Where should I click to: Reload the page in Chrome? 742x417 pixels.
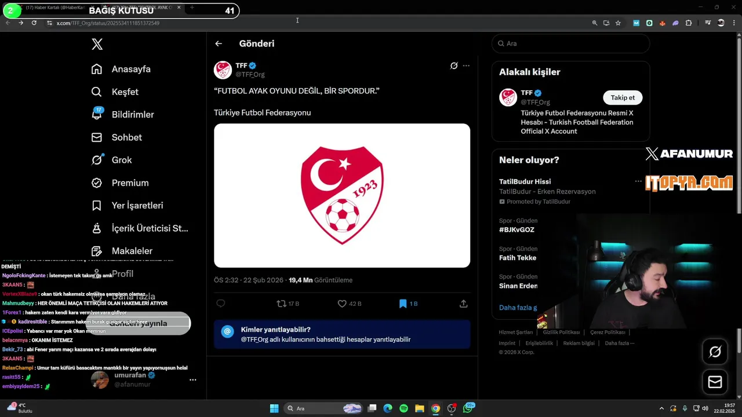[34, 23]
